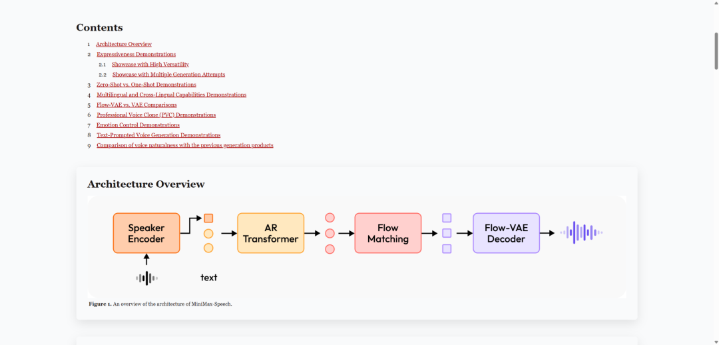Click the Speaker Encoder block in diagram

coord(146,233)
